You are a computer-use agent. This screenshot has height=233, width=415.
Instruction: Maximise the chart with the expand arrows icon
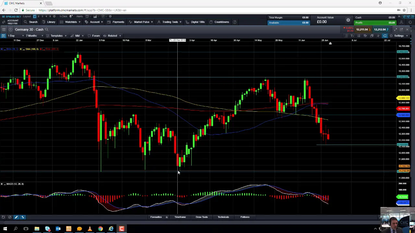pyautogui.click(x=395, y=29)
